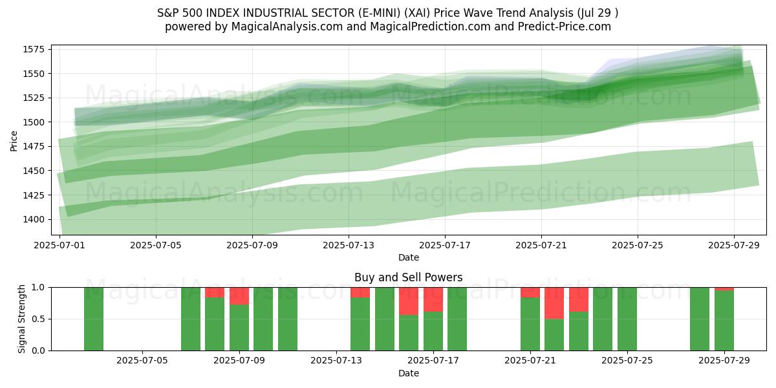Image resolution: width=776 pixels, height=388 pixels.
Task: Click the half-red bar just after the 2025-07-21 bar
Action: 554,319
